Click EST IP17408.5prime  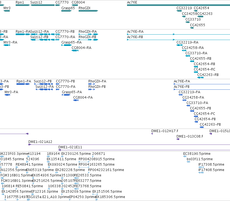tap(211, 170)
